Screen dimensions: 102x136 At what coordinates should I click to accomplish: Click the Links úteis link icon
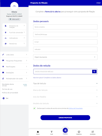point(3,54)
